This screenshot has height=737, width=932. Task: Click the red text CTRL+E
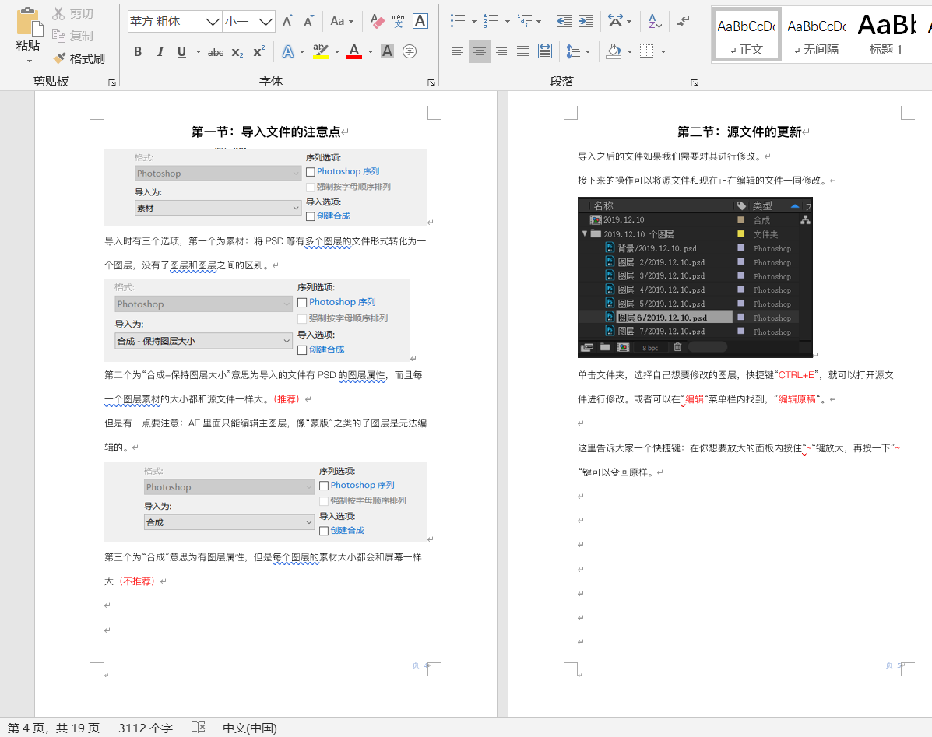coord(797,375)
